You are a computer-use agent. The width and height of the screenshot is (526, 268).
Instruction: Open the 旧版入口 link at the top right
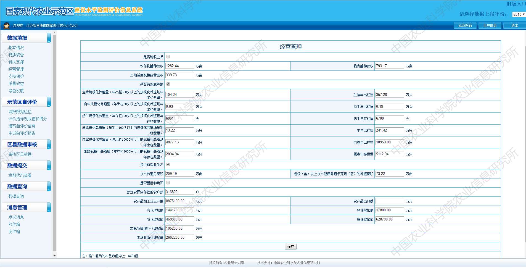tap(516, 4)
